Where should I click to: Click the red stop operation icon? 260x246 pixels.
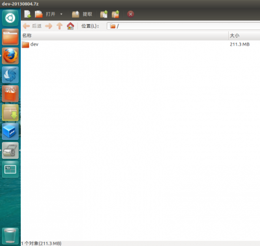[x=131, y=14]
